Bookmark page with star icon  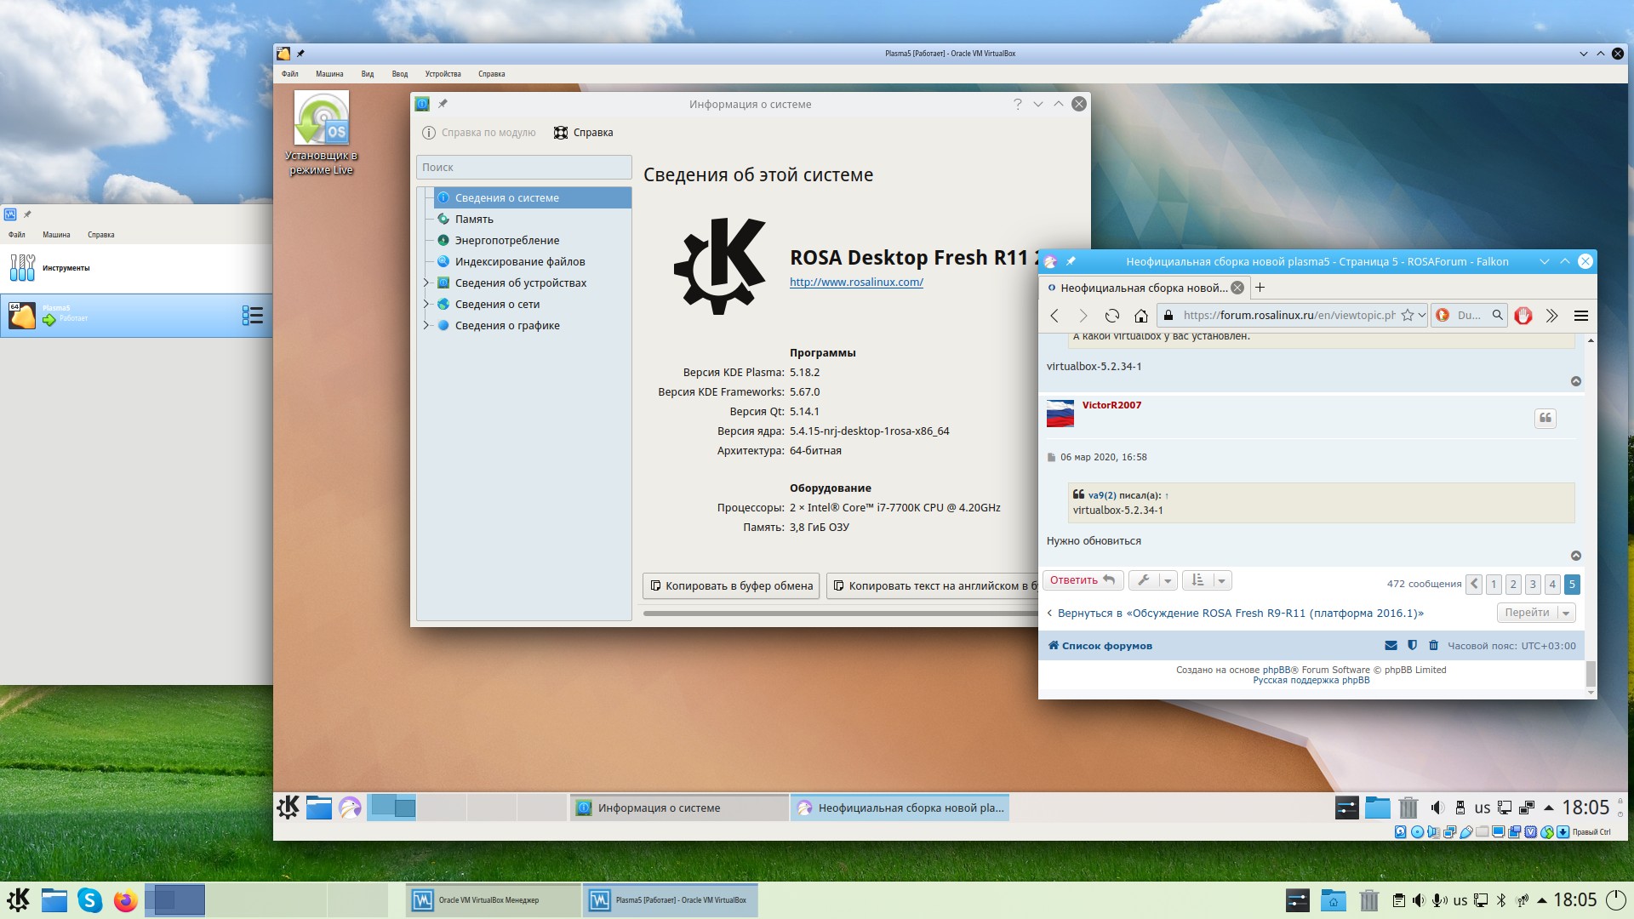coord(1407,316)
